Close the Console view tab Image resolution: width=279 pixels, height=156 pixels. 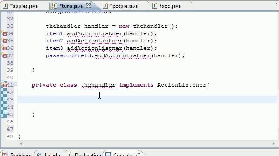click(x=138, y=154)
